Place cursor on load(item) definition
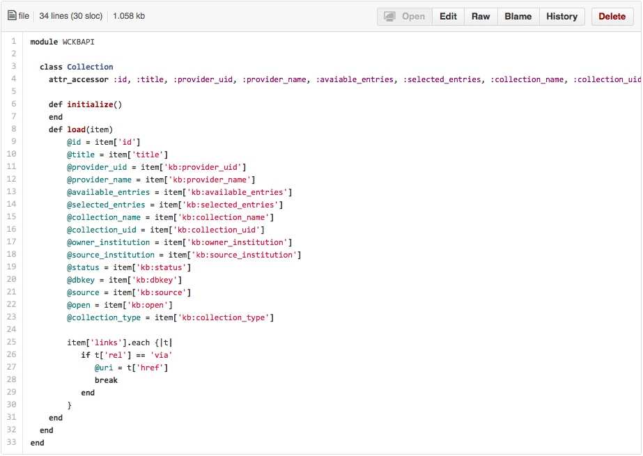The image size is (643, 456). 89,129
